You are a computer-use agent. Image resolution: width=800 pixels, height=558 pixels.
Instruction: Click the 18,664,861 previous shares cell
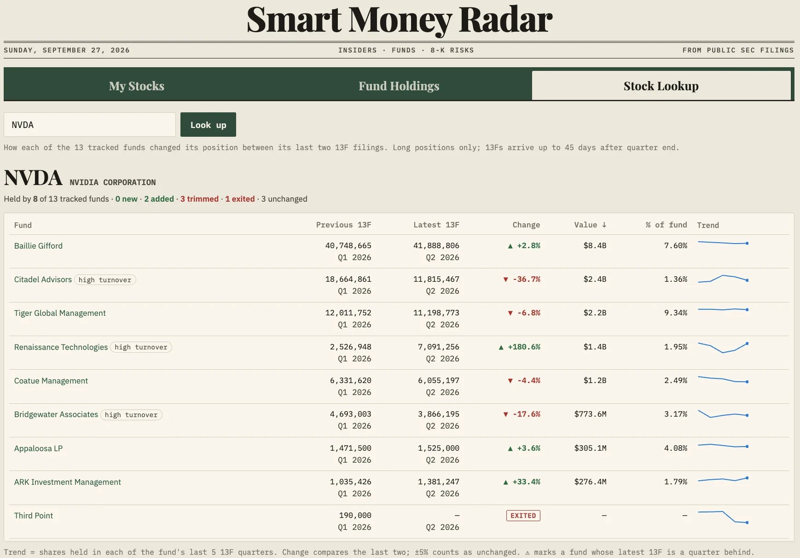(348, 279)
